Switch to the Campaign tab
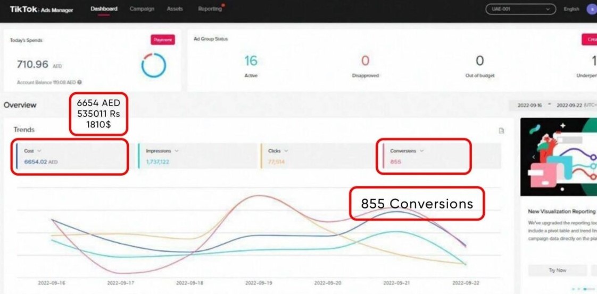597x294 pixels. click(x=142, y=9)
